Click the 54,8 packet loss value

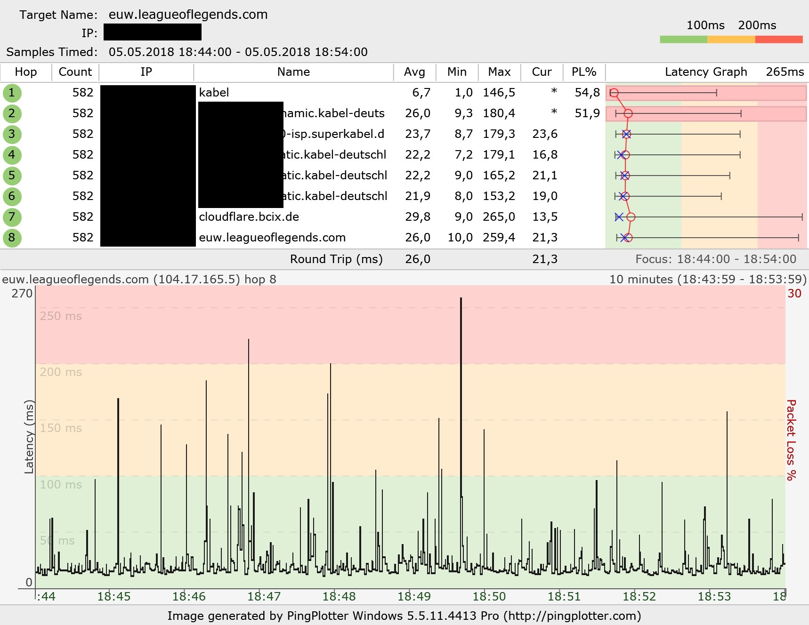[587, 93]
